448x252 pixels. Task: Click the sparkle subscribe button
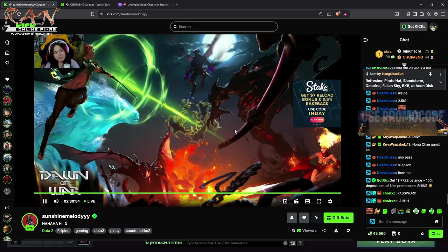[316, 218]
